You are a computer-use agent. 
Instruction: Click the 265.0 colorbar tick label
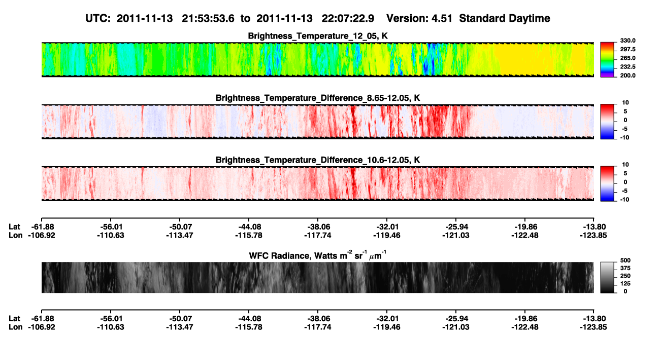pos(628,58)
